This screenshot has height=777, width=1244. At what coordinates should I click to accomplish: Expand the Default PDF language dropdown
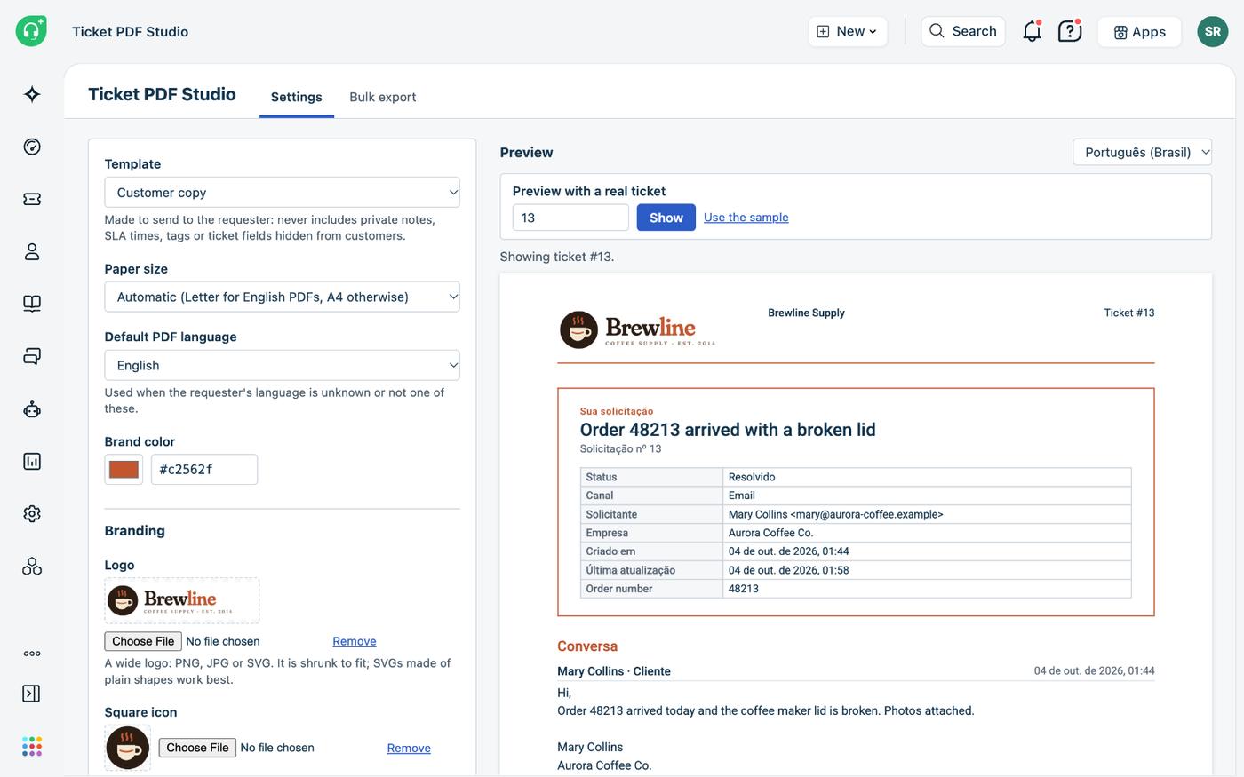pos(282,365)
